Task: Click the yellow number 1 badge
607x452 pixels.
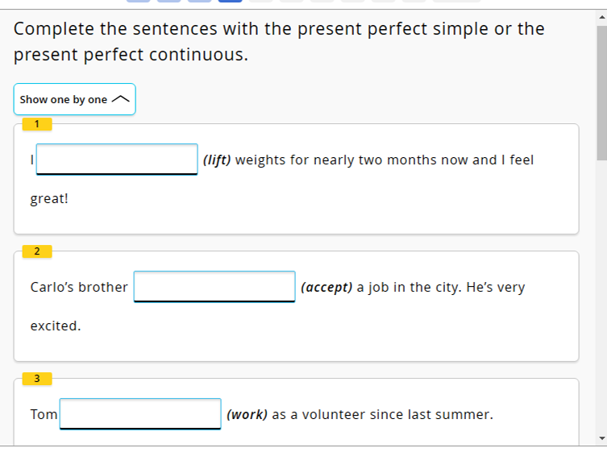Action: pyautogui.click(x=37, y=123)
